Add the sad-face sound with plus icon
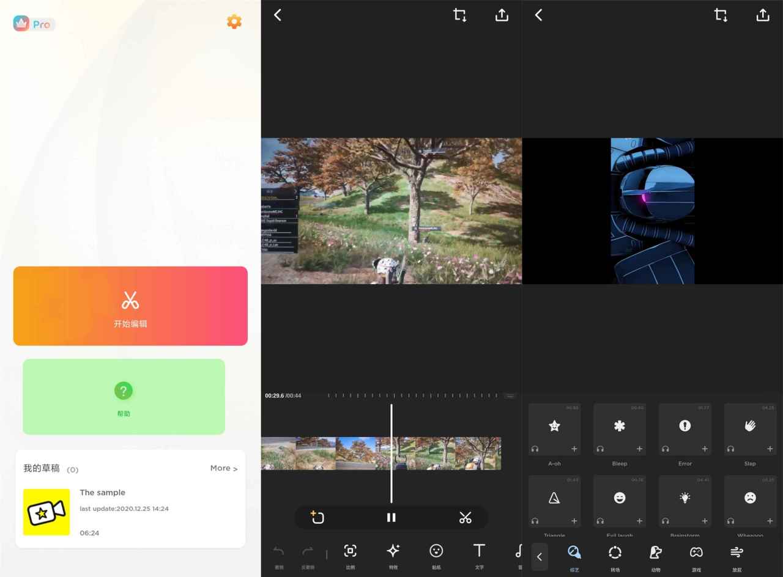 770,521
